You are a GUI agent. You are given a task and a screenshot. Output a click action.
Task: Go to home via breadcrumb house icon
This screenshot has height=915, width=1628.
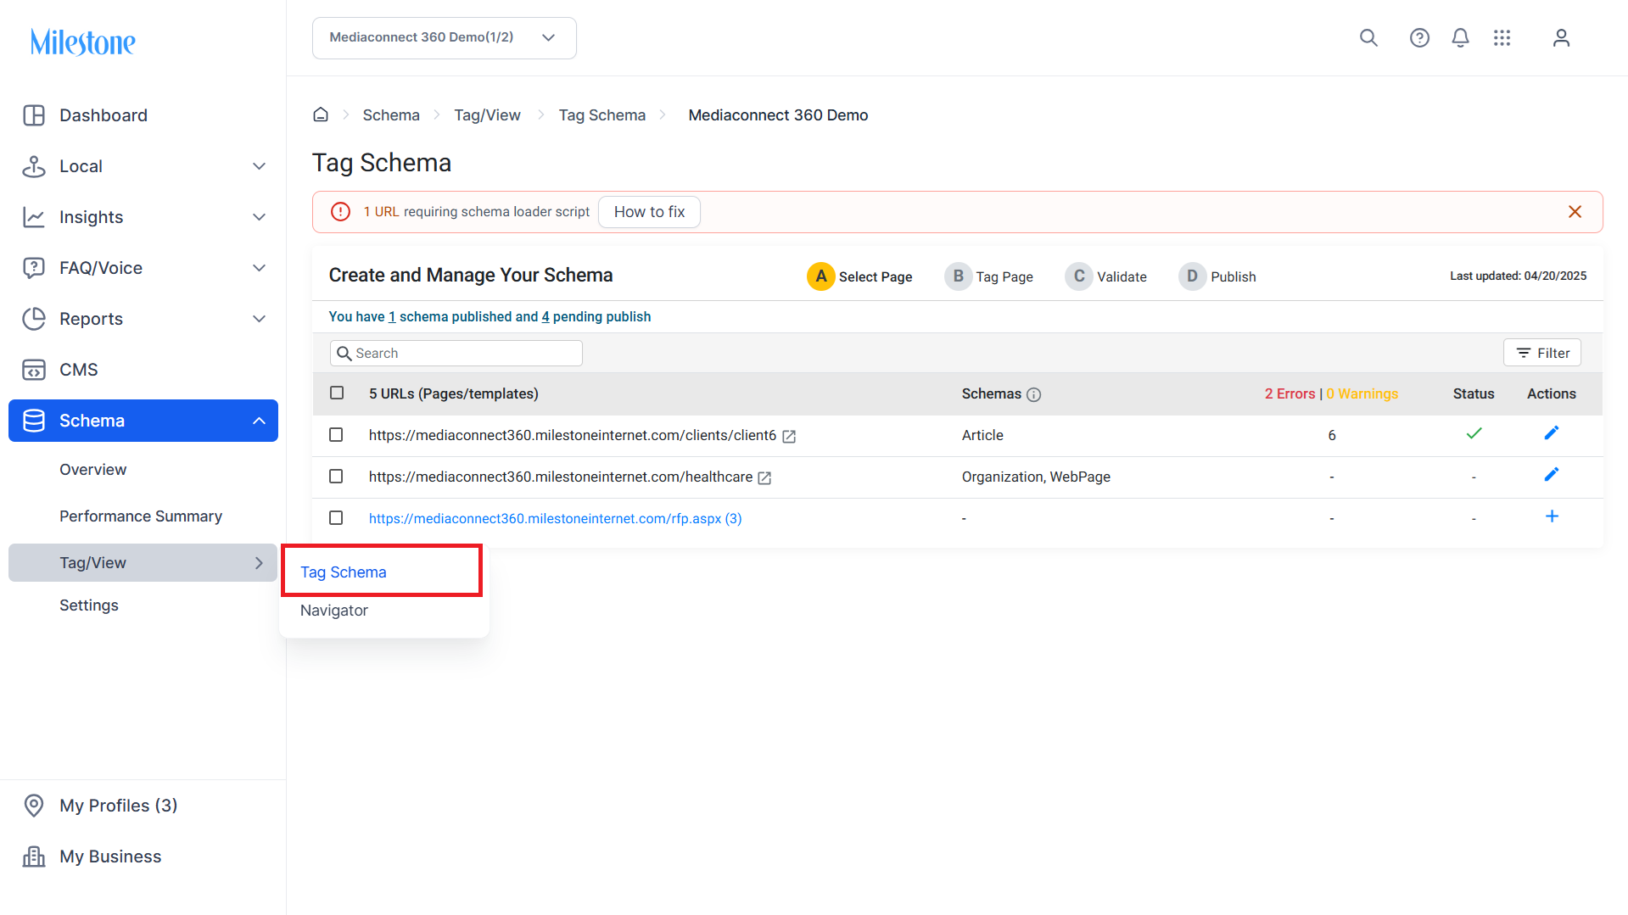click(321, 114)
